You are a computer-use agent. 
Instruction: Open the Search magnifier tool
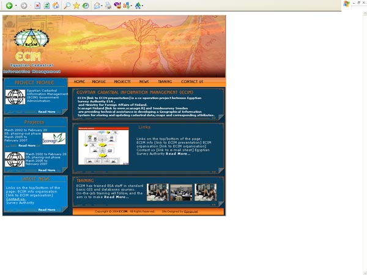point(67,5)
